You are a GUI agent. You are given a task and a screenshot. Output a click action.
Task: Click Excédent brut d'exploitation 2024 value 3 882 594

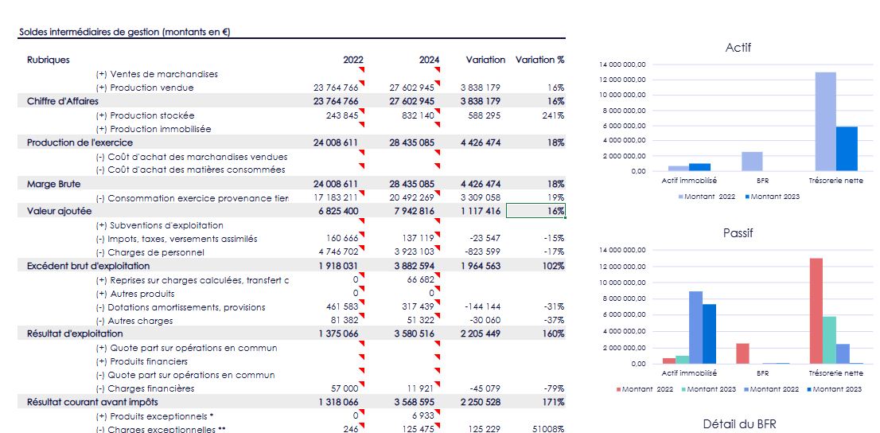(411, 266)
